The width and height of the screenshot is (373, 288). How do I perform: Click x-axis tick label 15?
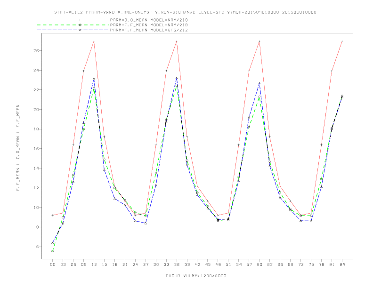[x=104, y=264]
